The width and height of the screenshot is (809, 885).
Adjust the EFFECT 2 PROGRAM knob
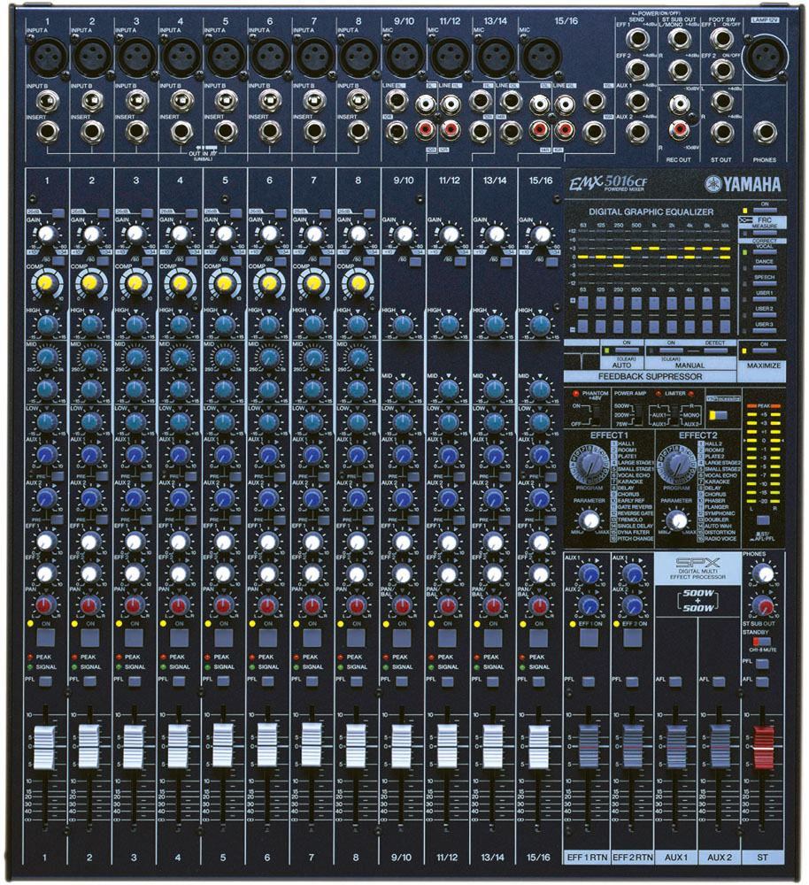point(677,466)
